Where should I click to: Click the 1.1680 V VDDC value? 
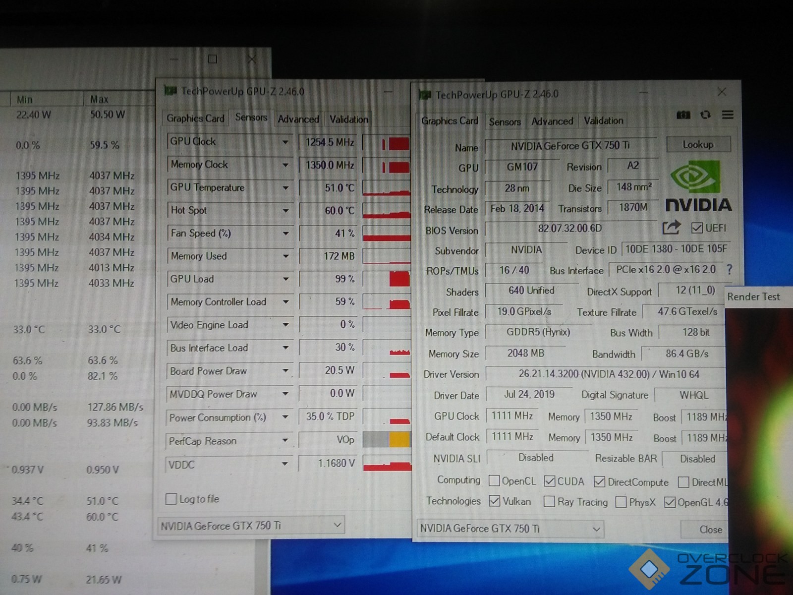click(x=328, y=463)
